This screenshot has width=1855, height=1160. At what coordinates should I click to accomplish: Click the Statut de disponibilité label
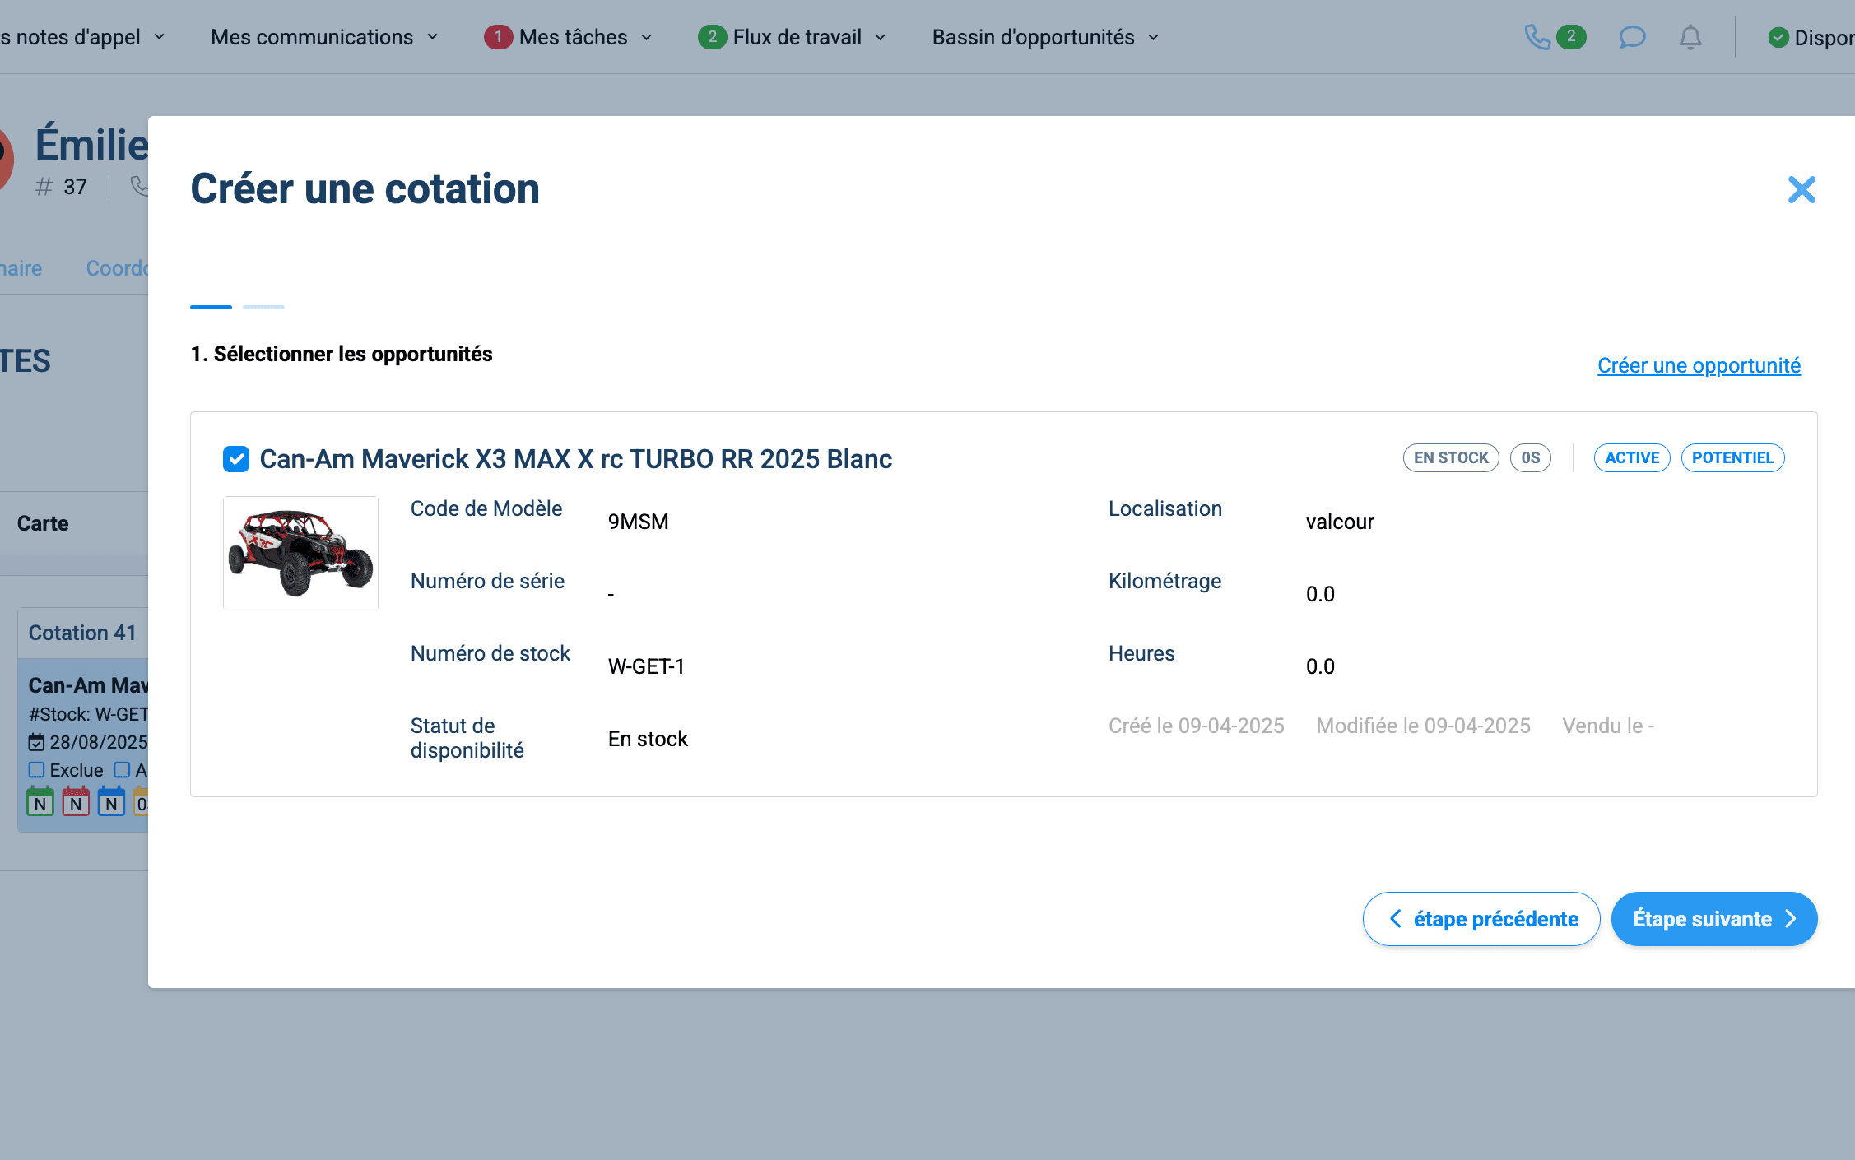(467, 738)
